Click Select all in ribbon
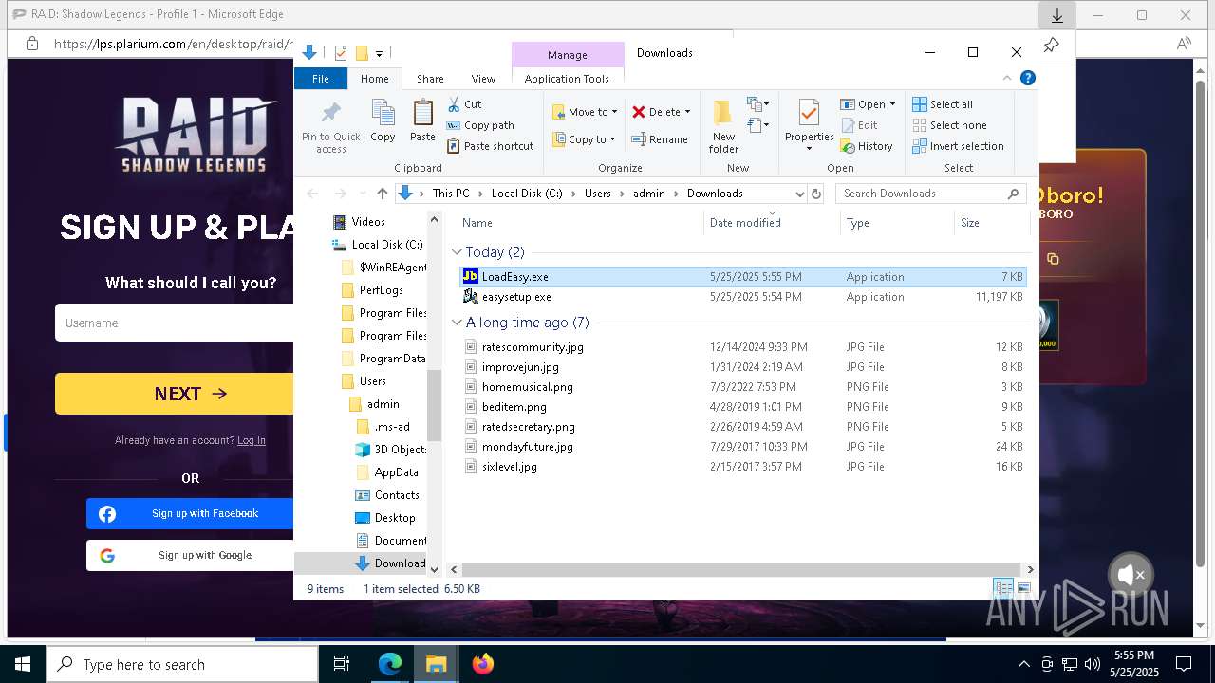This screenshot has width=1215, height=683. pyautogui.click(x=943, y=104)
